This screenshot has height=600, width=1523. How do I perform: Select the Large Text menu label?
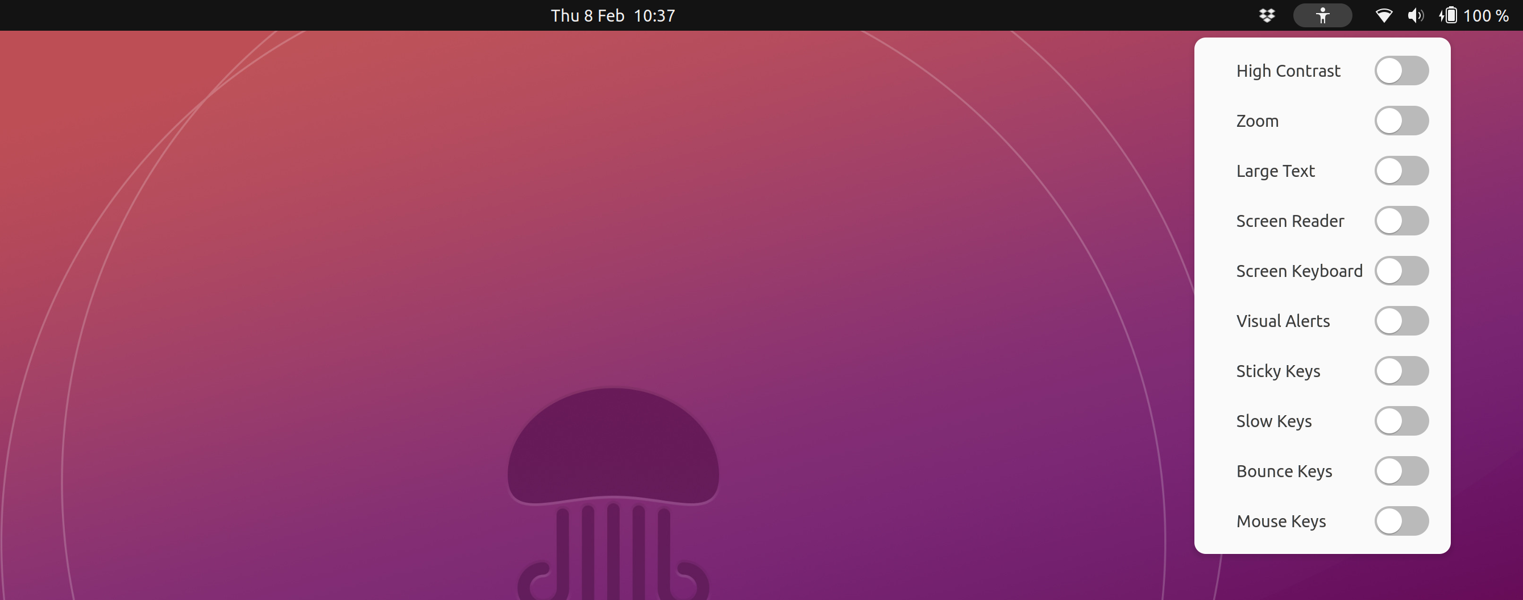[x=1275, y=171]
